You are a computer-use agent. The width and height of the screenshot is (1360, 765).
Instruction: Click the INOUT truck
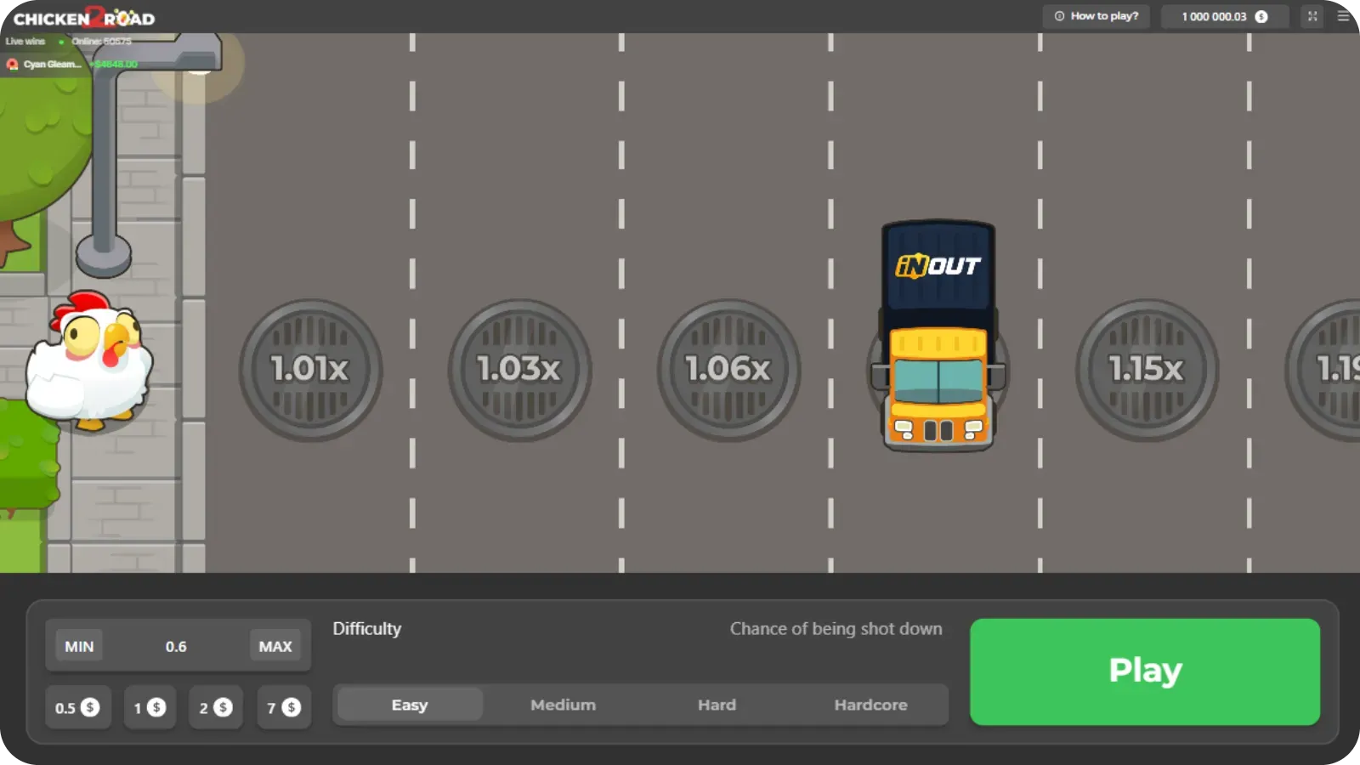tap(938, 336)
